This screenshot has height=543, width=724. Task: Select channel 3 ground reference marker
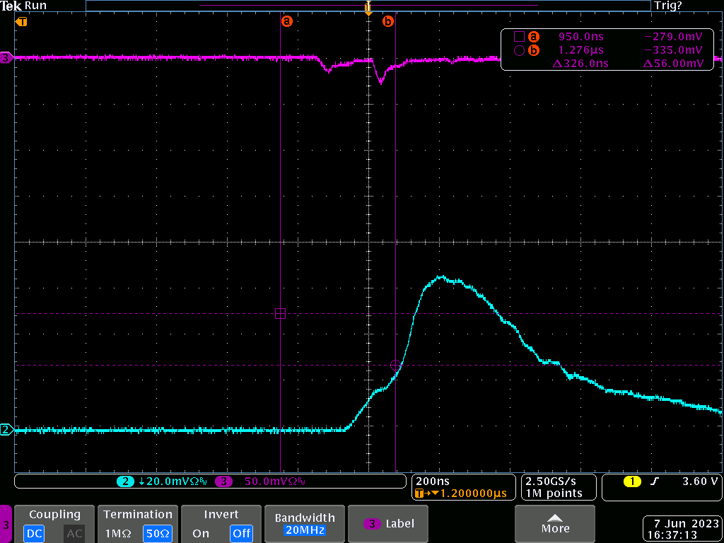(6, 58)
